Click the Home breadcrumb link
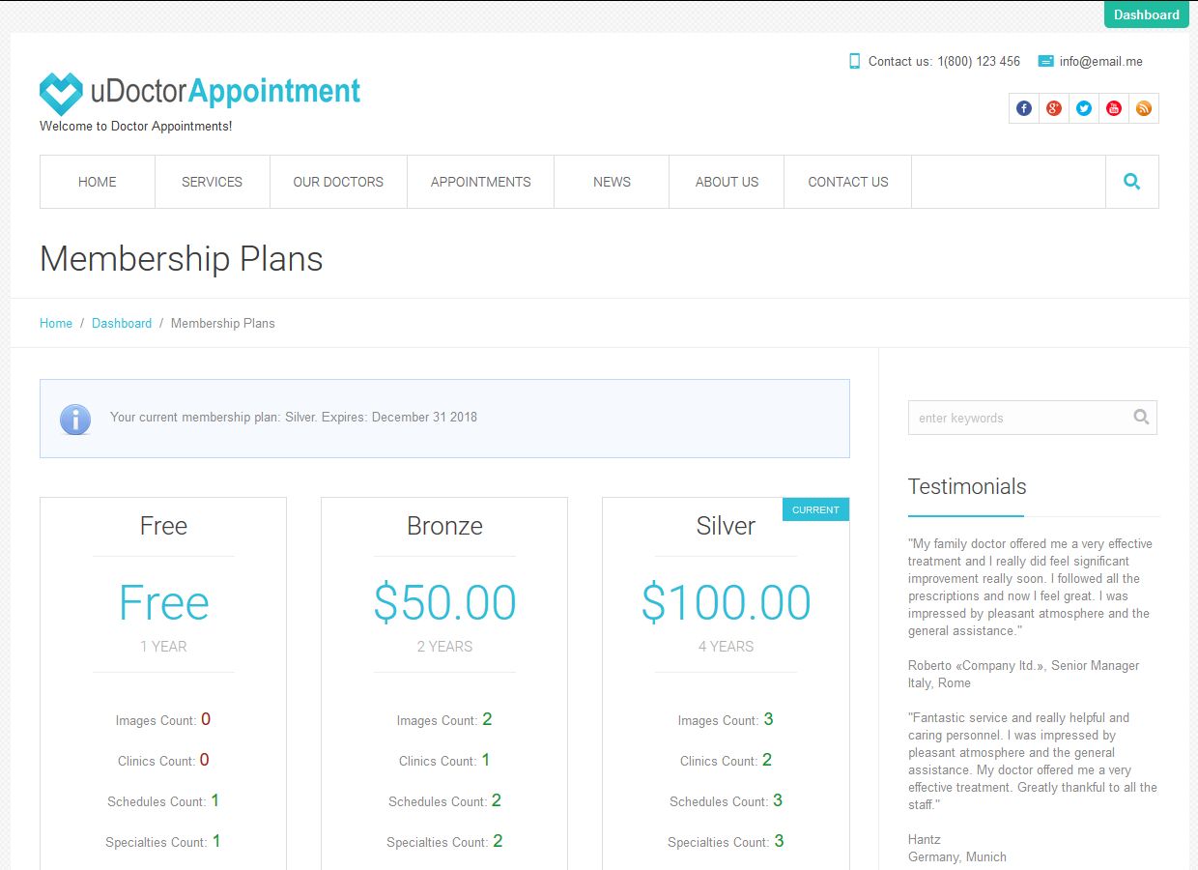1198x870 pixels. (56, 323)
